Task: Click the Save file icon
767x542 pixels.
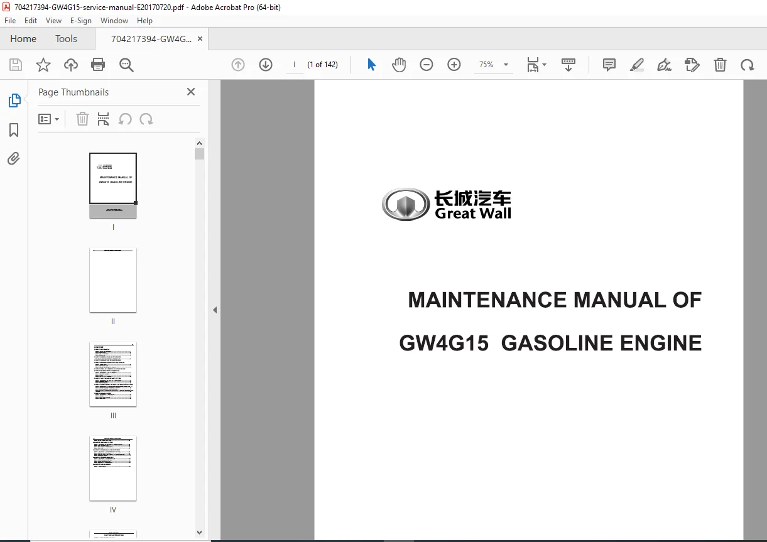Action: coord(16,65)
